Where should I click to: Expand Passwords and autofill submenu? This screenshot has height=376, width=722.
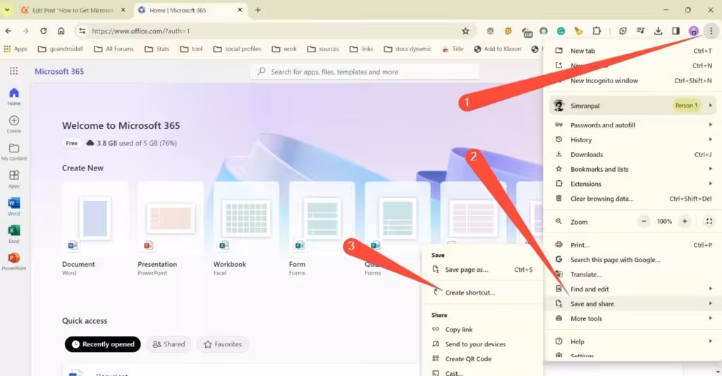click(633, 125)
